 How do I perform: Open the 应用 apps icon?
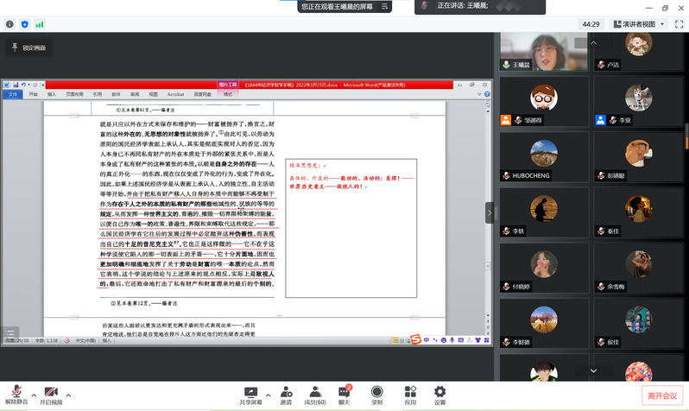pos(409,394)
